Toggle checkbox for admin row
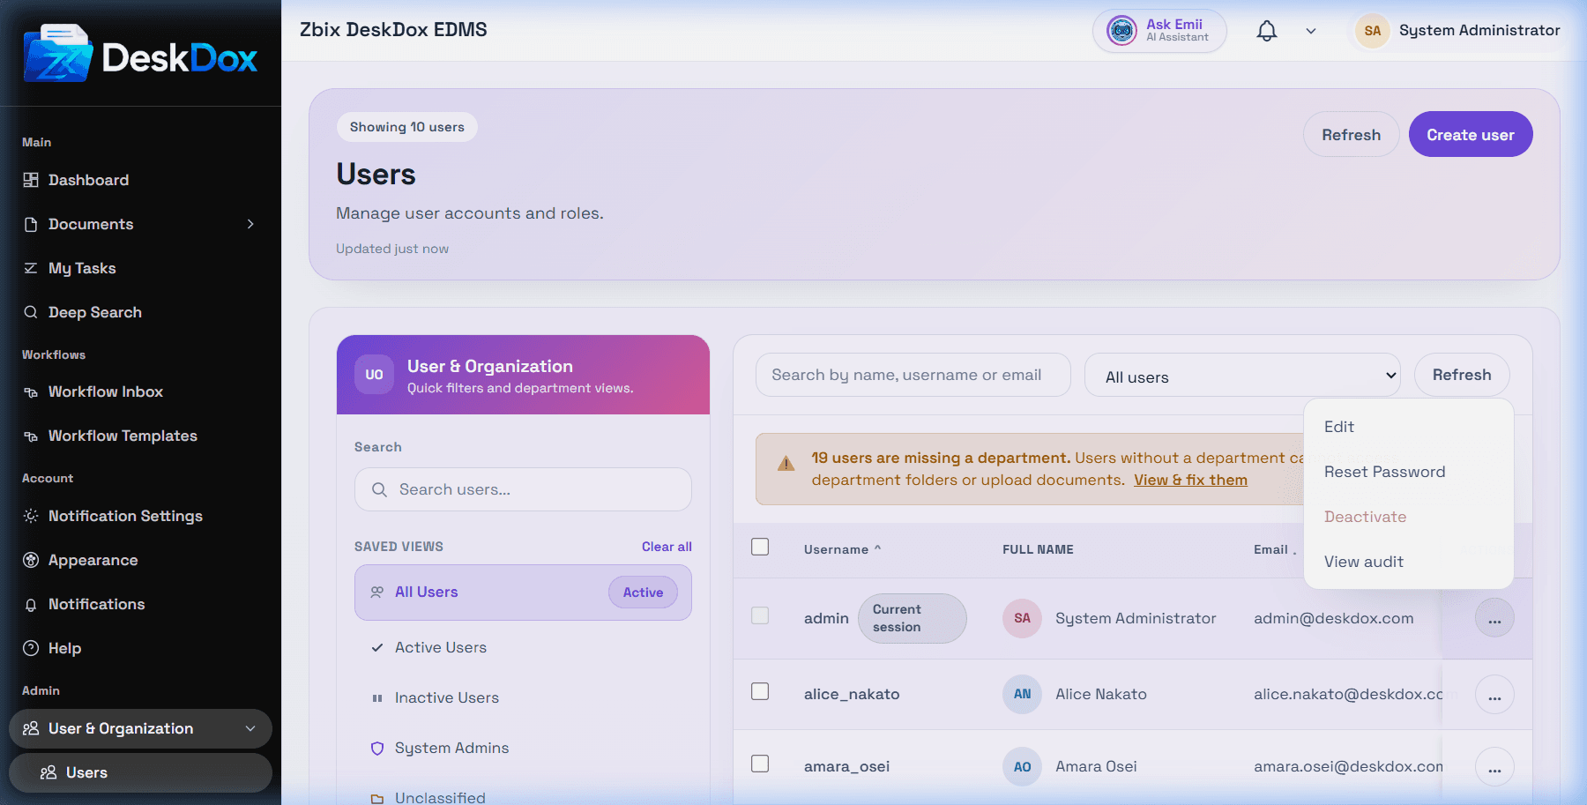1587x805 pixels. coord(760,615)
